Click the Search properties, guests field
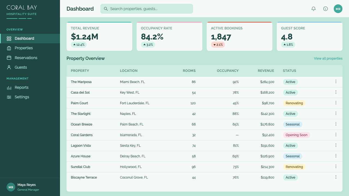The image size is (349, 196). coord(147,9)
